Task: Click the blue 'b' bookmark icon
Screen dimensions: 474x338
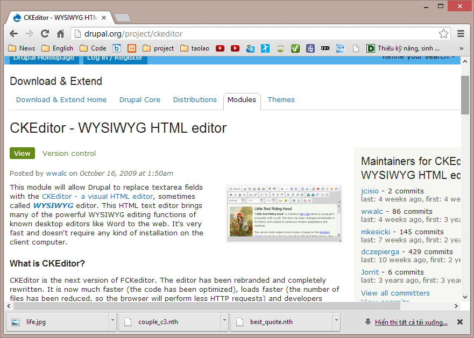Action: pyautogui.click(x=117, y=48)
